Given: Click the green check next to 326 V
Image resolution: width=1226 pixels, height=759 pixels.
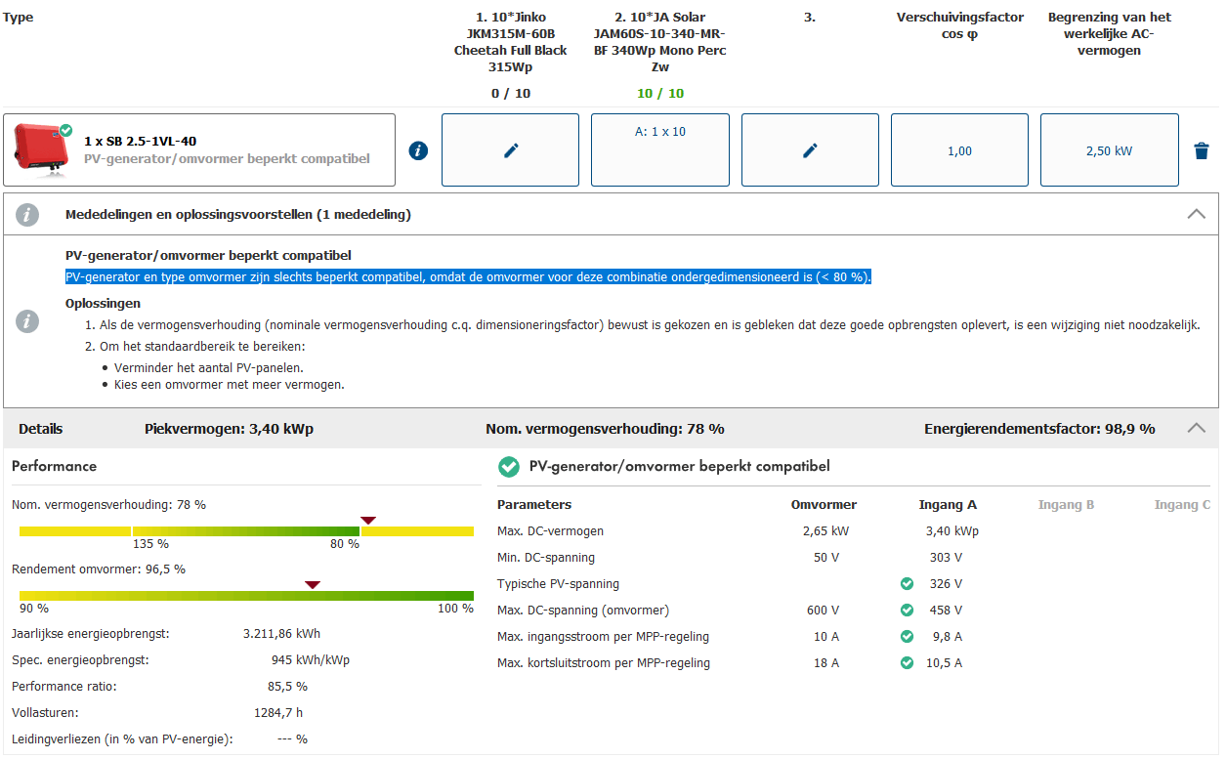Looking at the screenshot, I should (907, 584).
